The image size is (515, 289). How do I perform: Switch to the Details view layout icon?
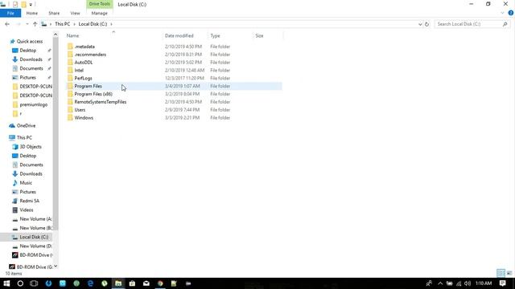501,273
